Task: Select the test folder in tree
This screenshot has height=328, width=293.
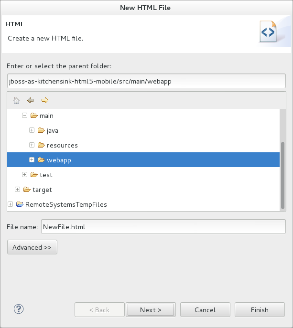Action: tap(46, 175)
